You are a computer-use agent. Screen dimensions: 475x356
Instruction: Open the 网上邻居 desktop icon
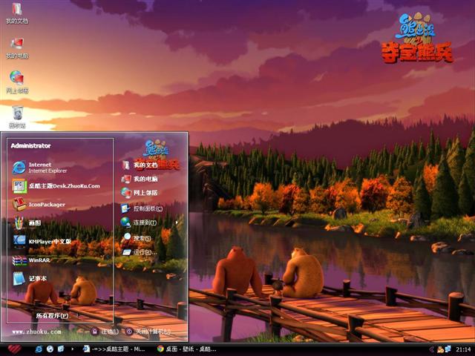(x=17, y=82)
